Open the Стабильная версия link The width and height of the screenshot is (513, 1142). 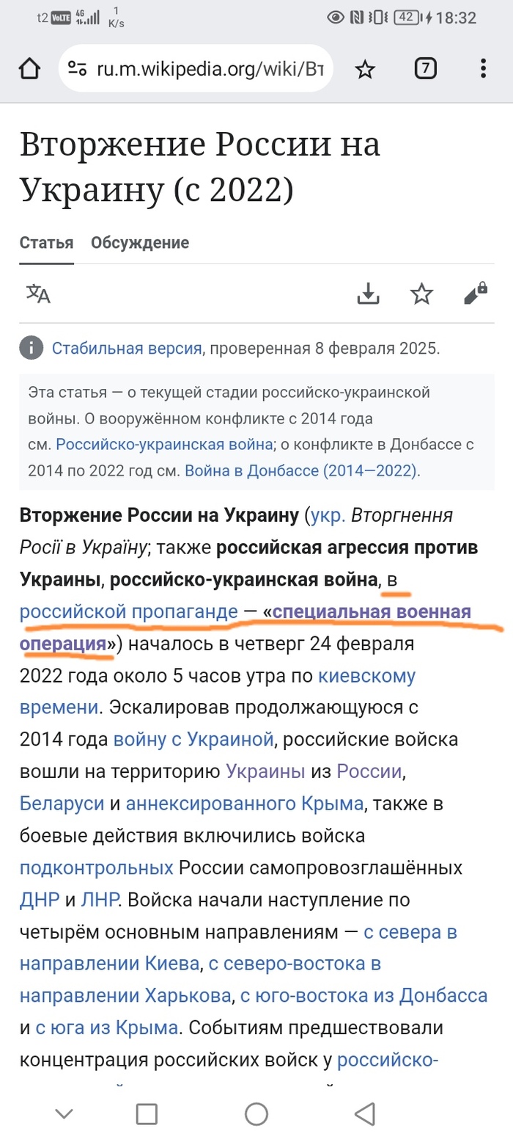coord(126,348)
